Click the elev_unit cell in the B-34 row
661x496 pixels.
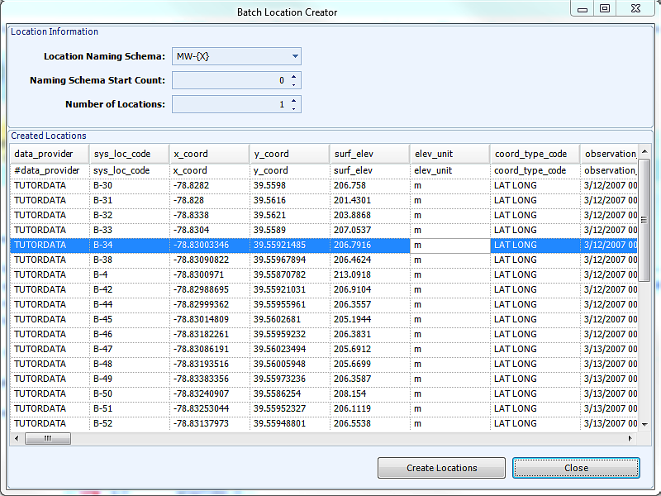[449, 245]
